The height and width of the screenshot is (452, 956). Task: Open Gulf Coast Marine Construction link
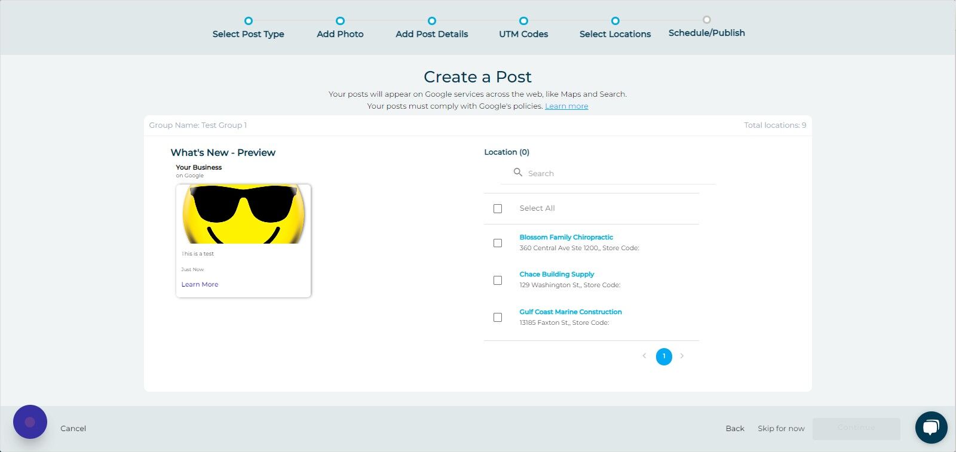[x=571, y=312]
